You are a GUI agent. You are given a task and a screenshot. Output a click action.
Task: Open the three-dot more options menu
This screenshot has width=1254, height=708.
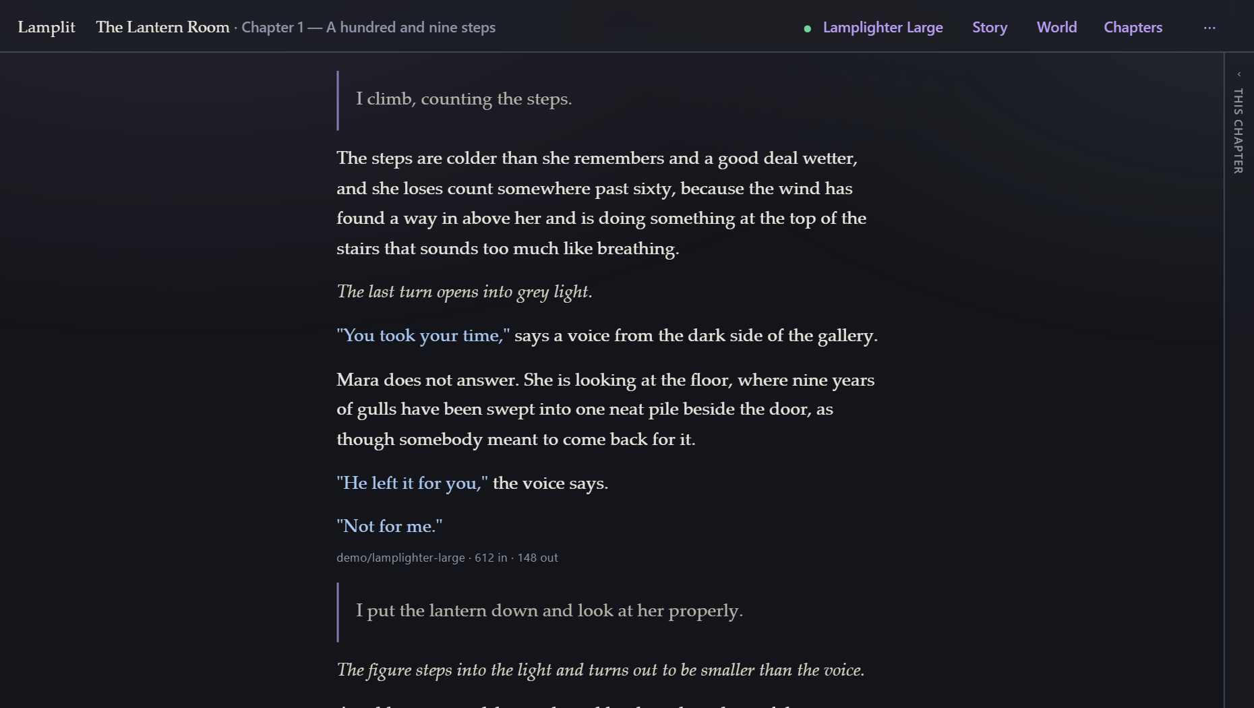(1210, 28)
